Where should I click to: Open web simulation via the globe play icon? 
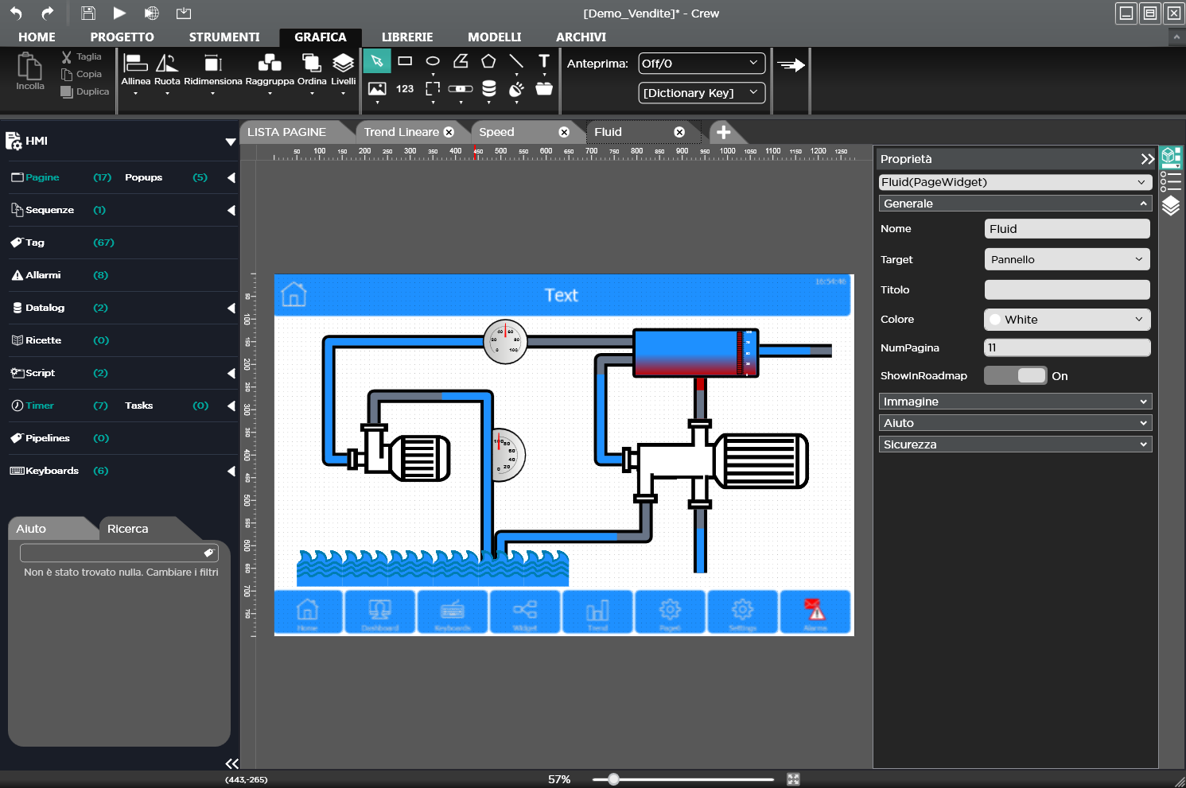click(151, 13)
